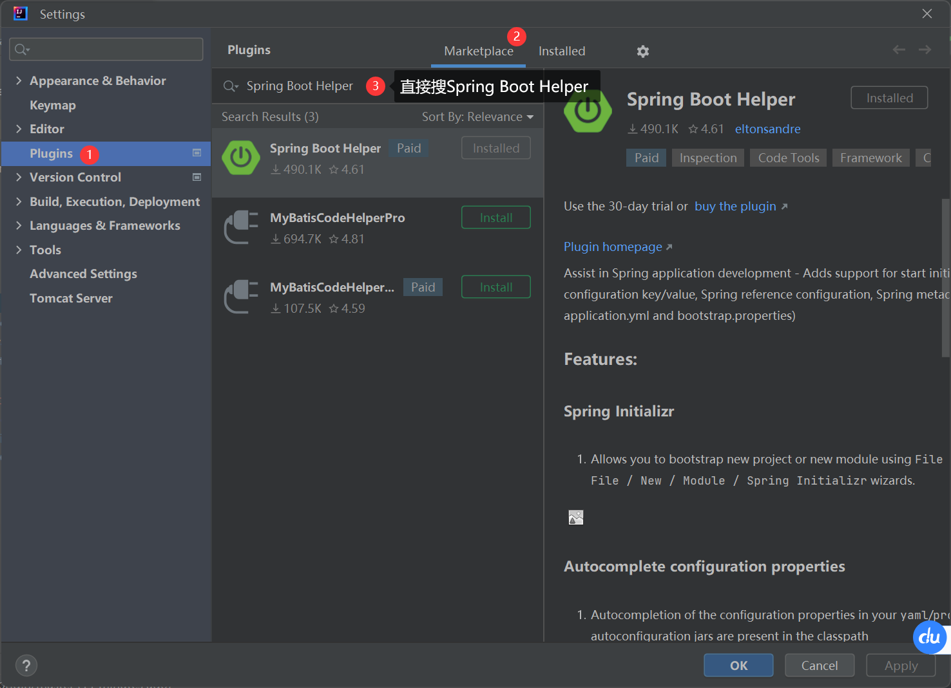This screenshot has height=688, width=951.
Task: Click 694.7K downloads count
Action: click(x=296, y=239)
